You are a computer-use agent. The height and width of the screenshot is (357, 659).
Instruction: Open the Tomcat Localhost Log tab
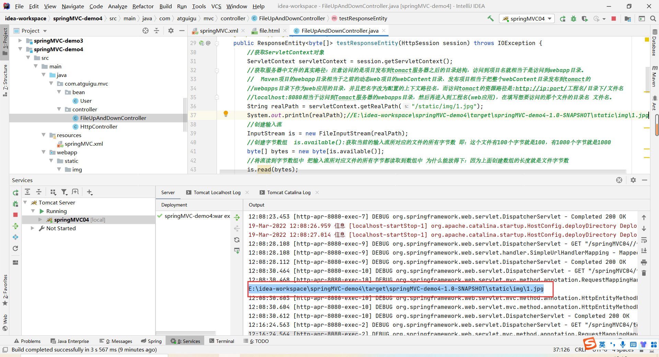click(x=217, y=192)
